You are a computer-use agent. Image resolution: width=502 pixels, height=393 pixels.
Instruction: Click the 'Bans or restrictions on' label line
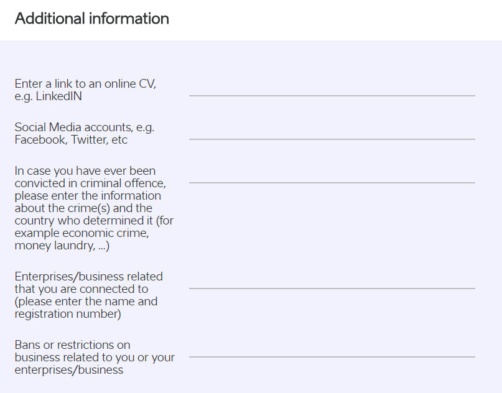pyautogui.click(x=72, y=345)
